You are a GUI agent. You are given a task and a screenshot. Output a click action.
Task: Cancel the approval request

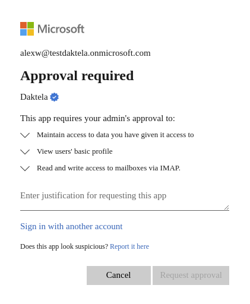[x=119, y=275]
